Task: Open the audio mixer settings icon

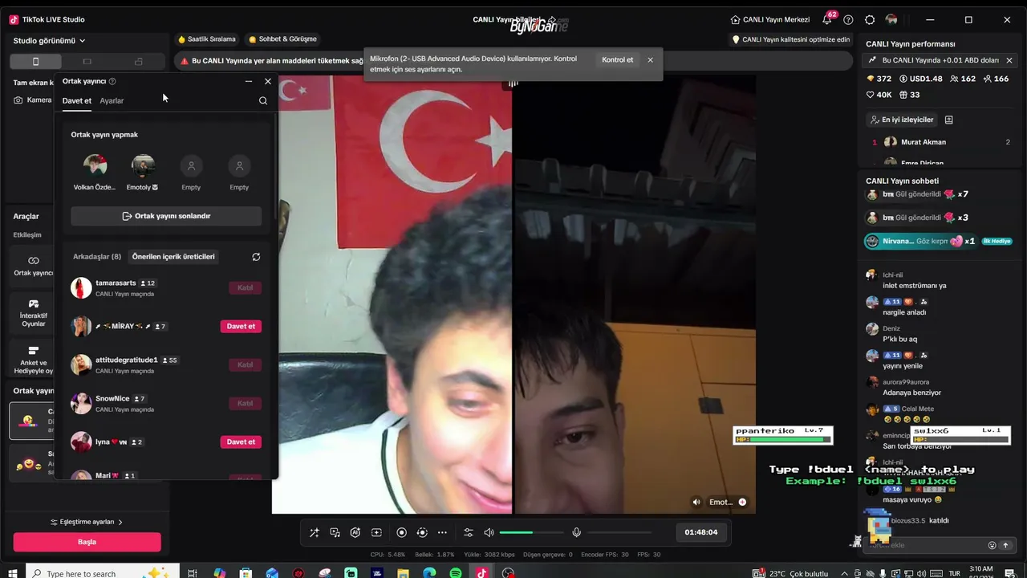Action: pyautogui.click(x=469, y=532)
